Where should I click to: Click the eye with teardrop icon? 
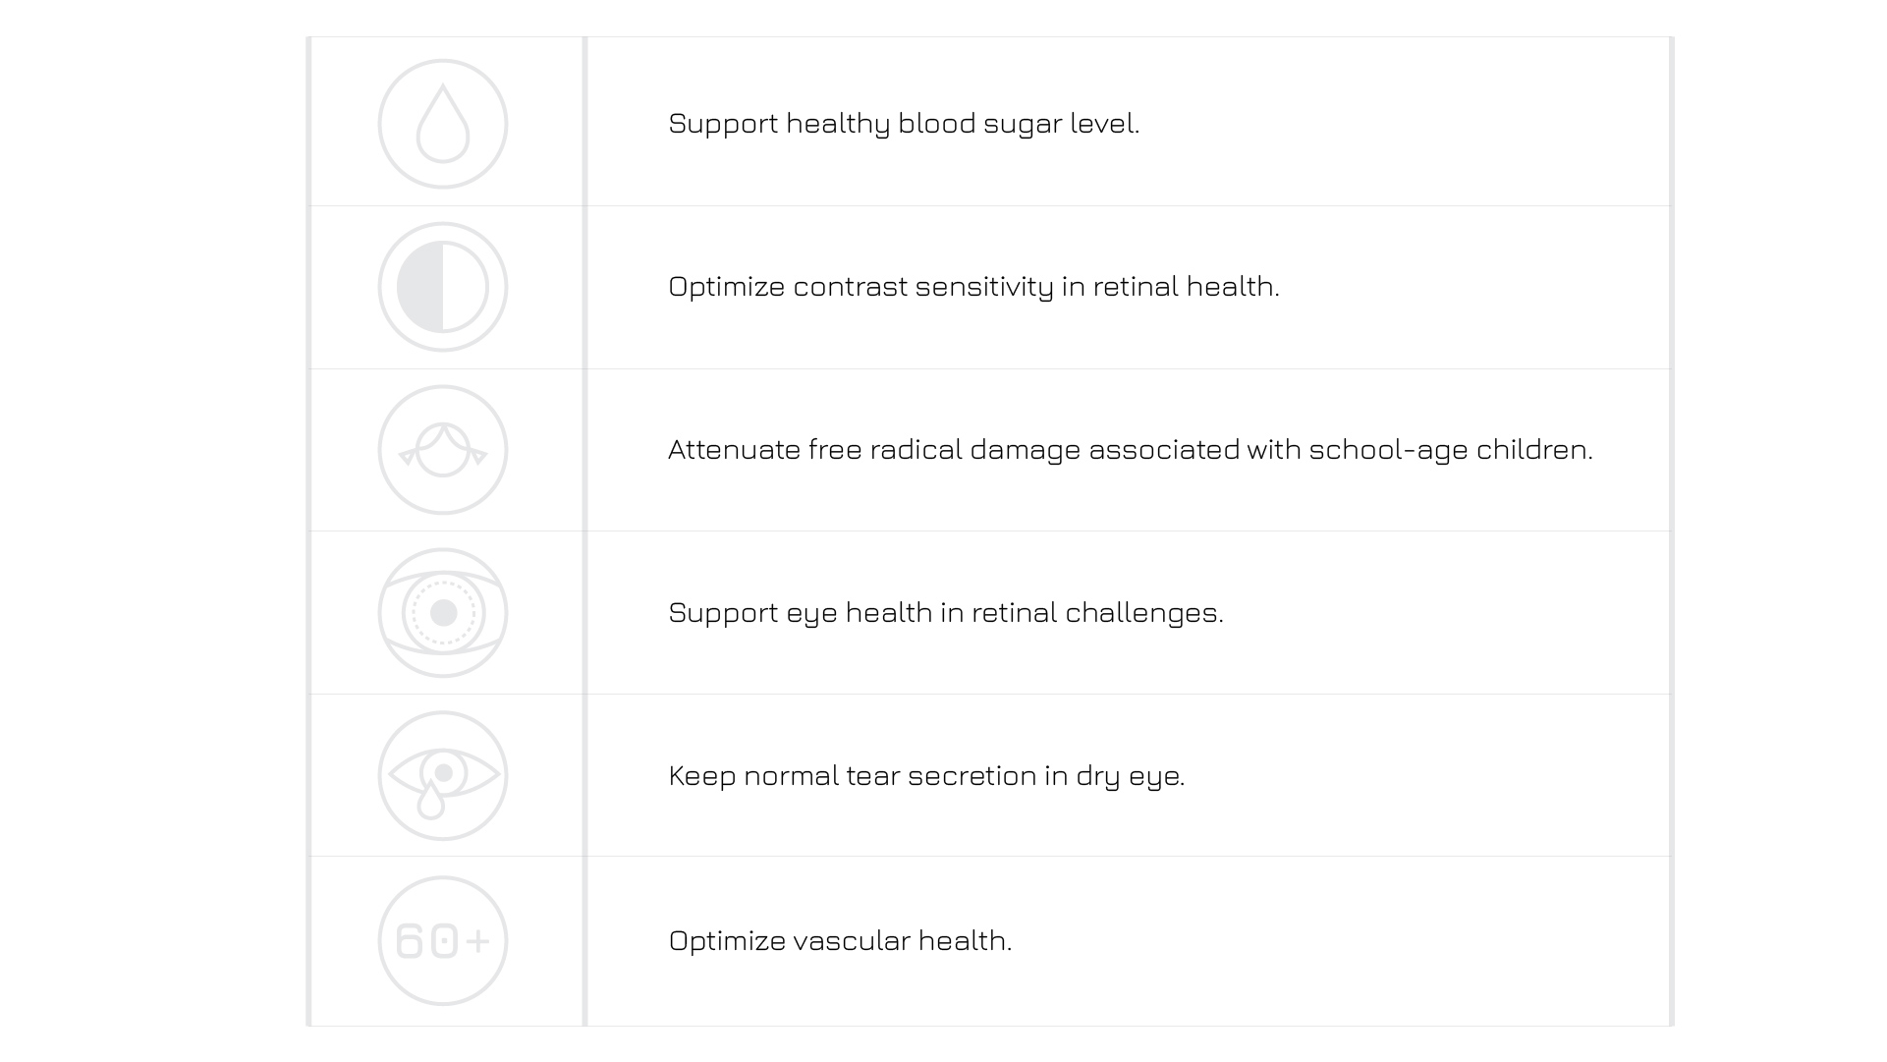tap(443, 776)
